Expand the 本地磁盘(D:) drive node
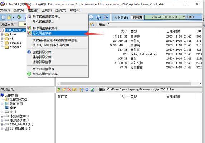 (x=2, y=116)
